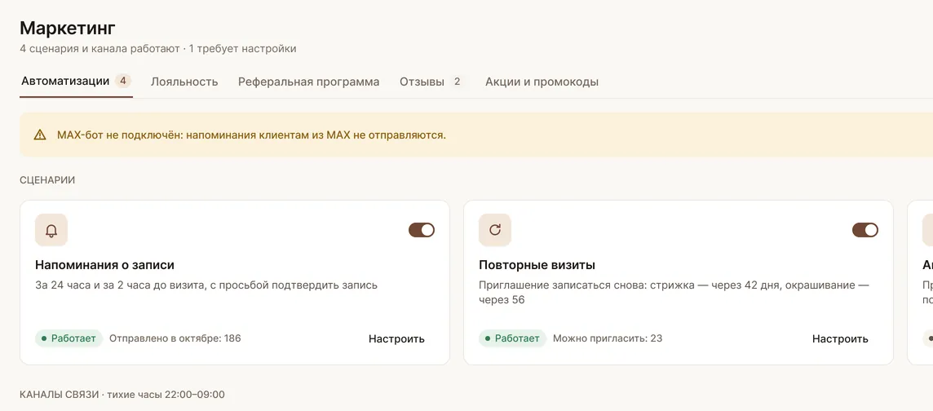Click the Напоминания о записи card title
Screen dimensions: 933x411
pos(104,265)
